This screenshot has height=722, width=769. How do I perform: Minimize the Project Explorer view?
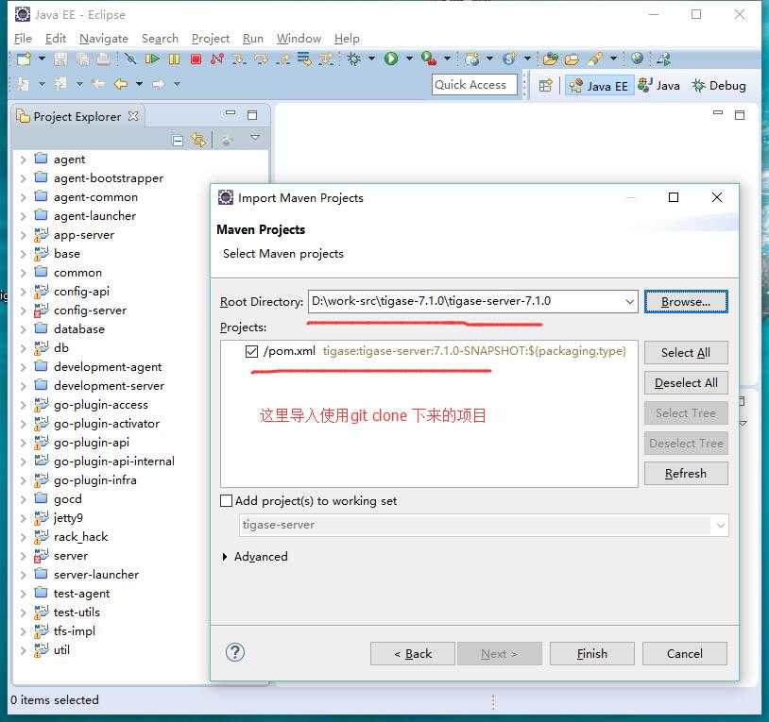pyautogui.click(x=231, y=113)
